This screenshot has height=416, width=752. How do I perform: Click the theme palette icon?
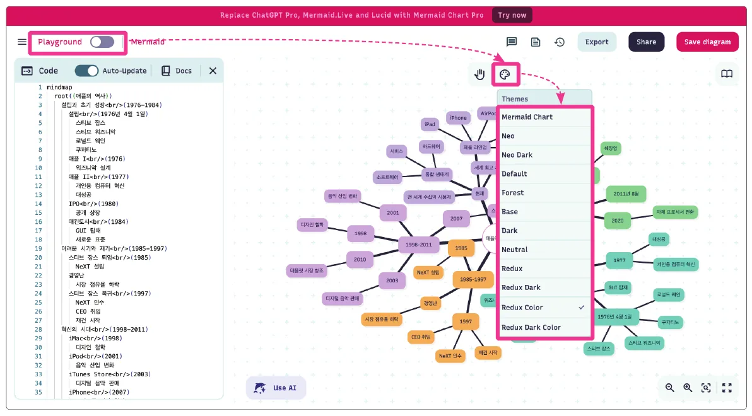click(x=505, y=74)
